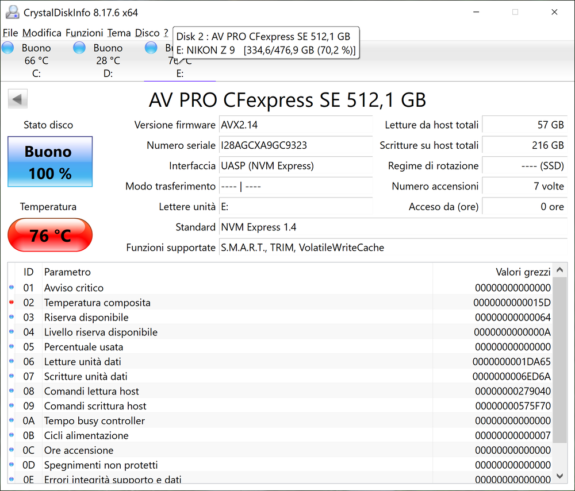The image size is (575, 491).
Task: Select Lettere unità field E:
Action: [x=296, y=207]
